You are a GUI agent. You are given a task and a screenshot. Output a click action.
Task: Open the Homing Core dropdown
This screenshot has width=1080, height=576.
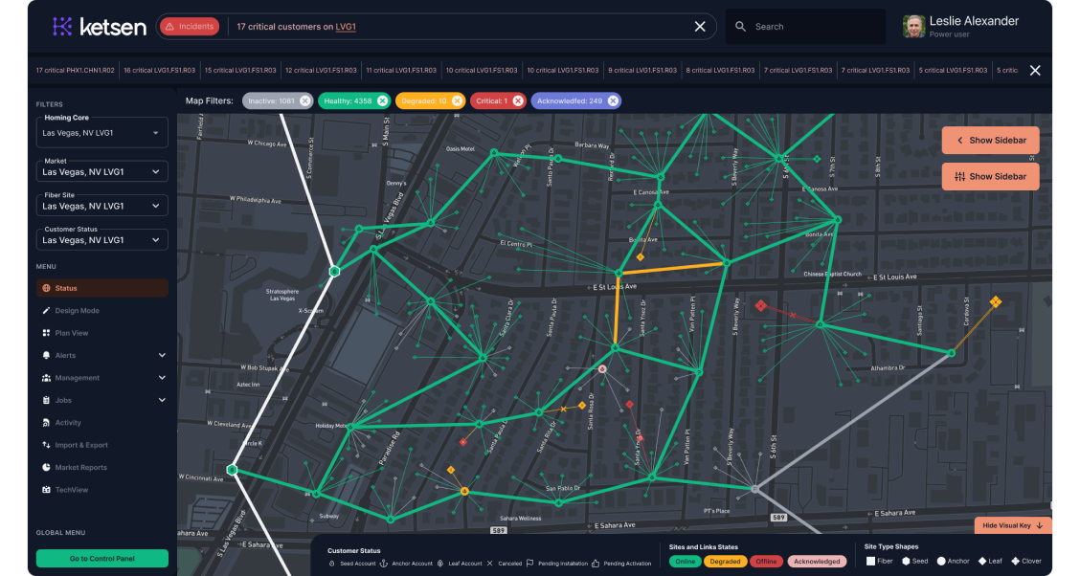[x=101, y=133]
